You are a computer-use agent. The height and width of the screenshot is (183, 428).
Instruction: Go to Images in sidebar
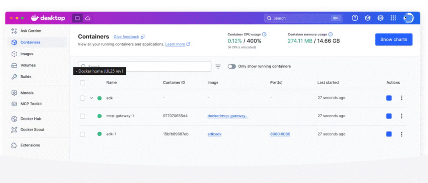pyautogui.click(x=27, y=54)
